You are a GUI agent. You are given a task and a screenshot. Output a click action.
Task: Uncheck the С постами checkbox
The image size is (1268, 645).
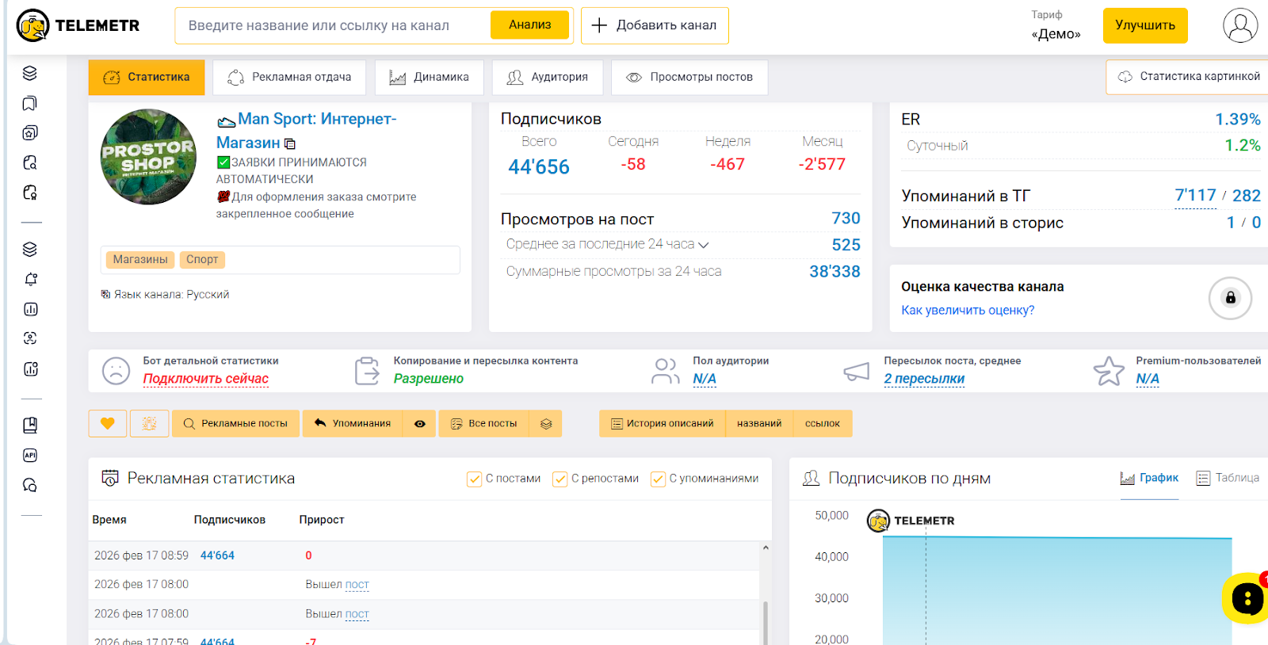475,479
